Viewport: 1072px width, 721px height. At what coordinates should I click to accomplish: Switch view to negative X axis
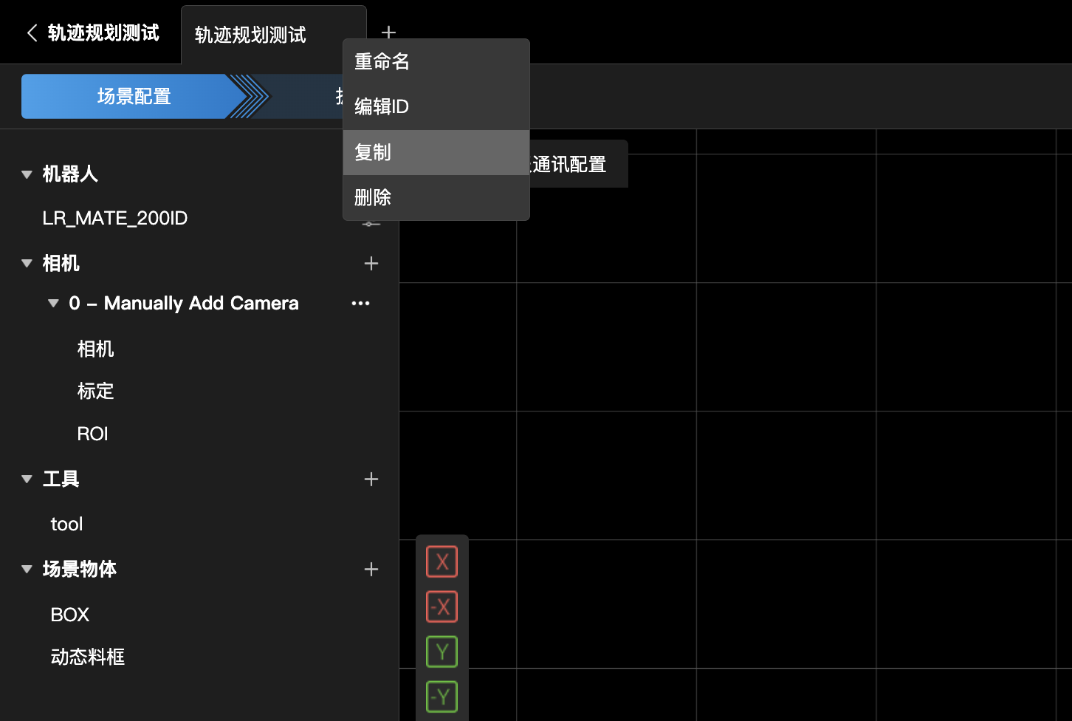coord(441,607)
